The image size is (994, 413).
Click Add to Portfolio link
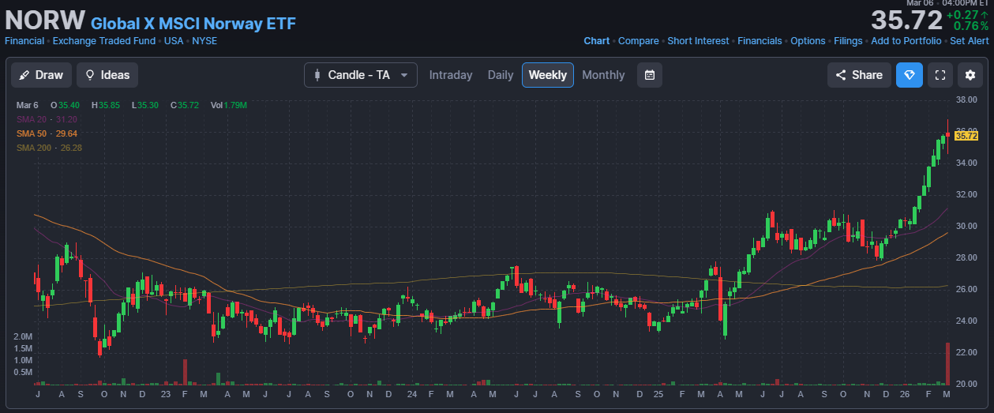point(906,41)
